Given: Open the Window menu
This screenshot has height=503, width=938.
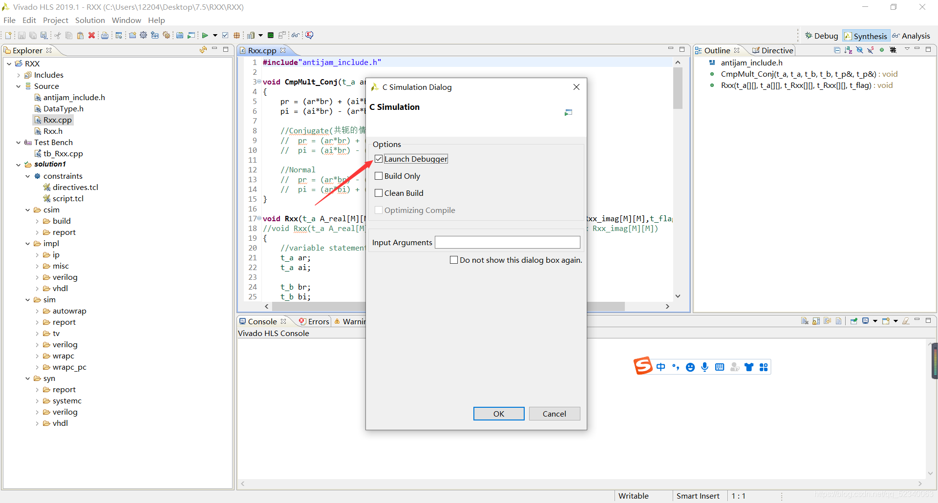Looking at the screenshot, I should [127, 20].
